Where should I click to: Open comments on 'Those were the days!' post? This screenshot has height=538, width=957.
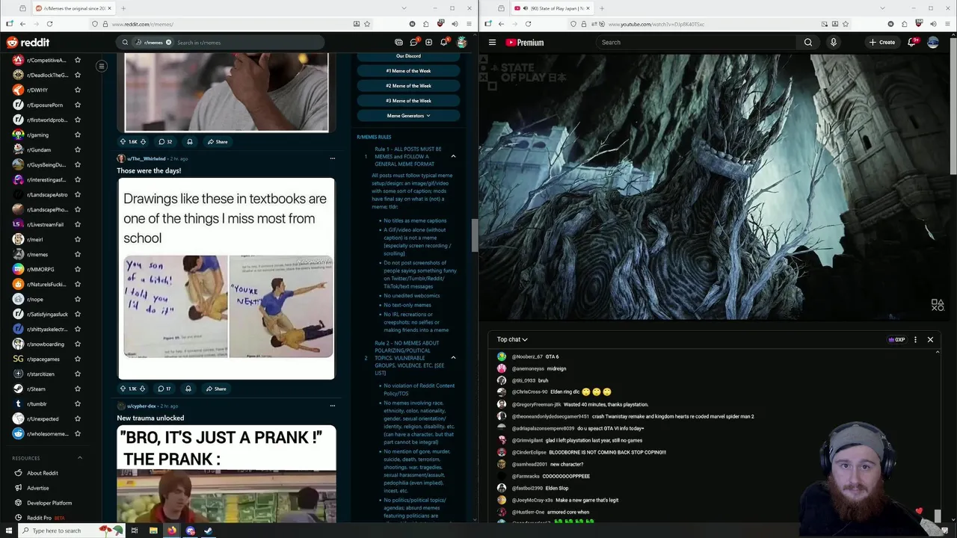pyautogui.click(x=164, y=389)
